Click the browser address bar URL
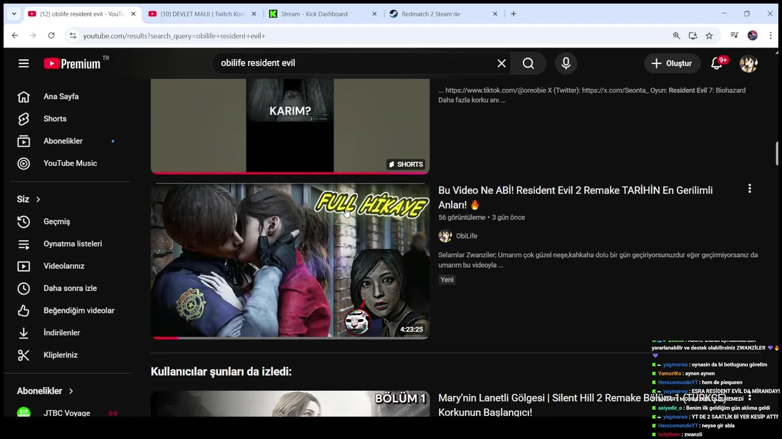 pyautogui.click(x=174, y=36)
